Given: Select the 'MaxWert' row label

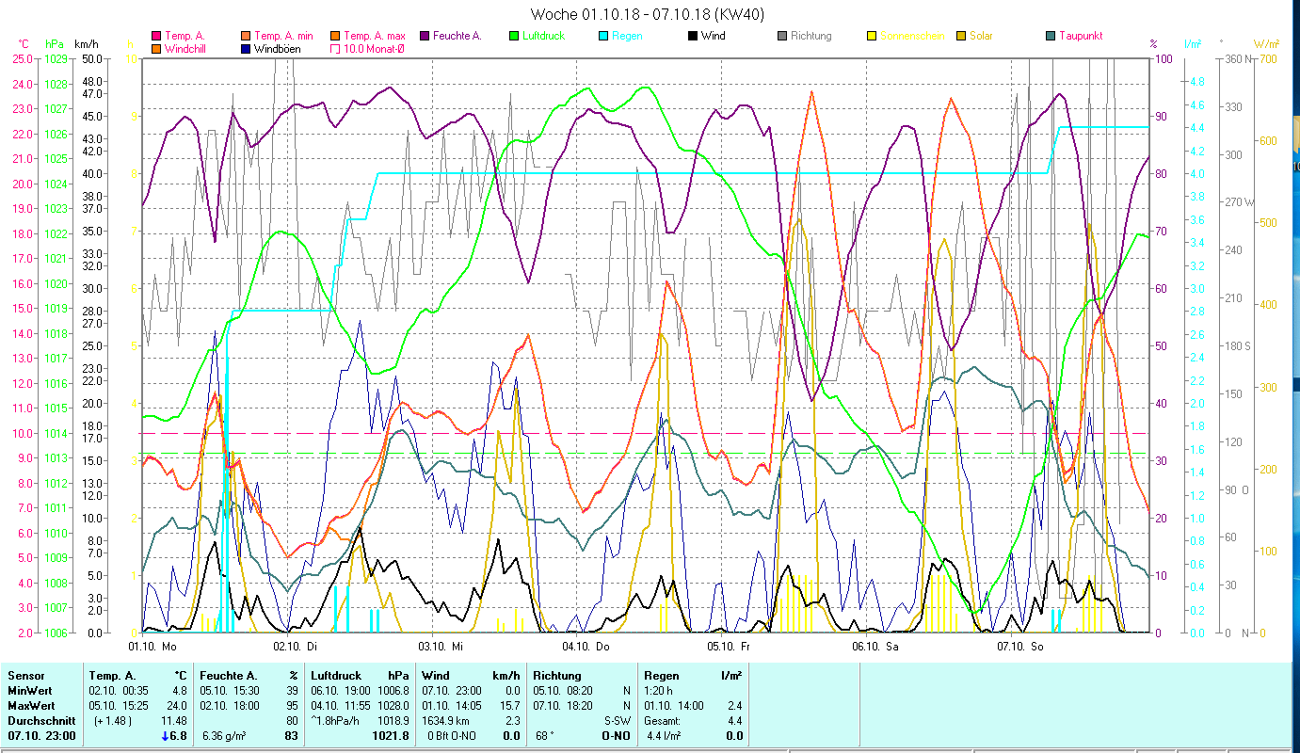Looking at the screenshot, I should point(31,706).
